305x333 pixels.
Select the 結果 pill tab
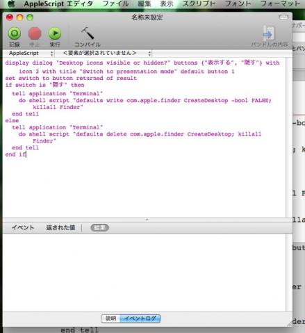100,228
